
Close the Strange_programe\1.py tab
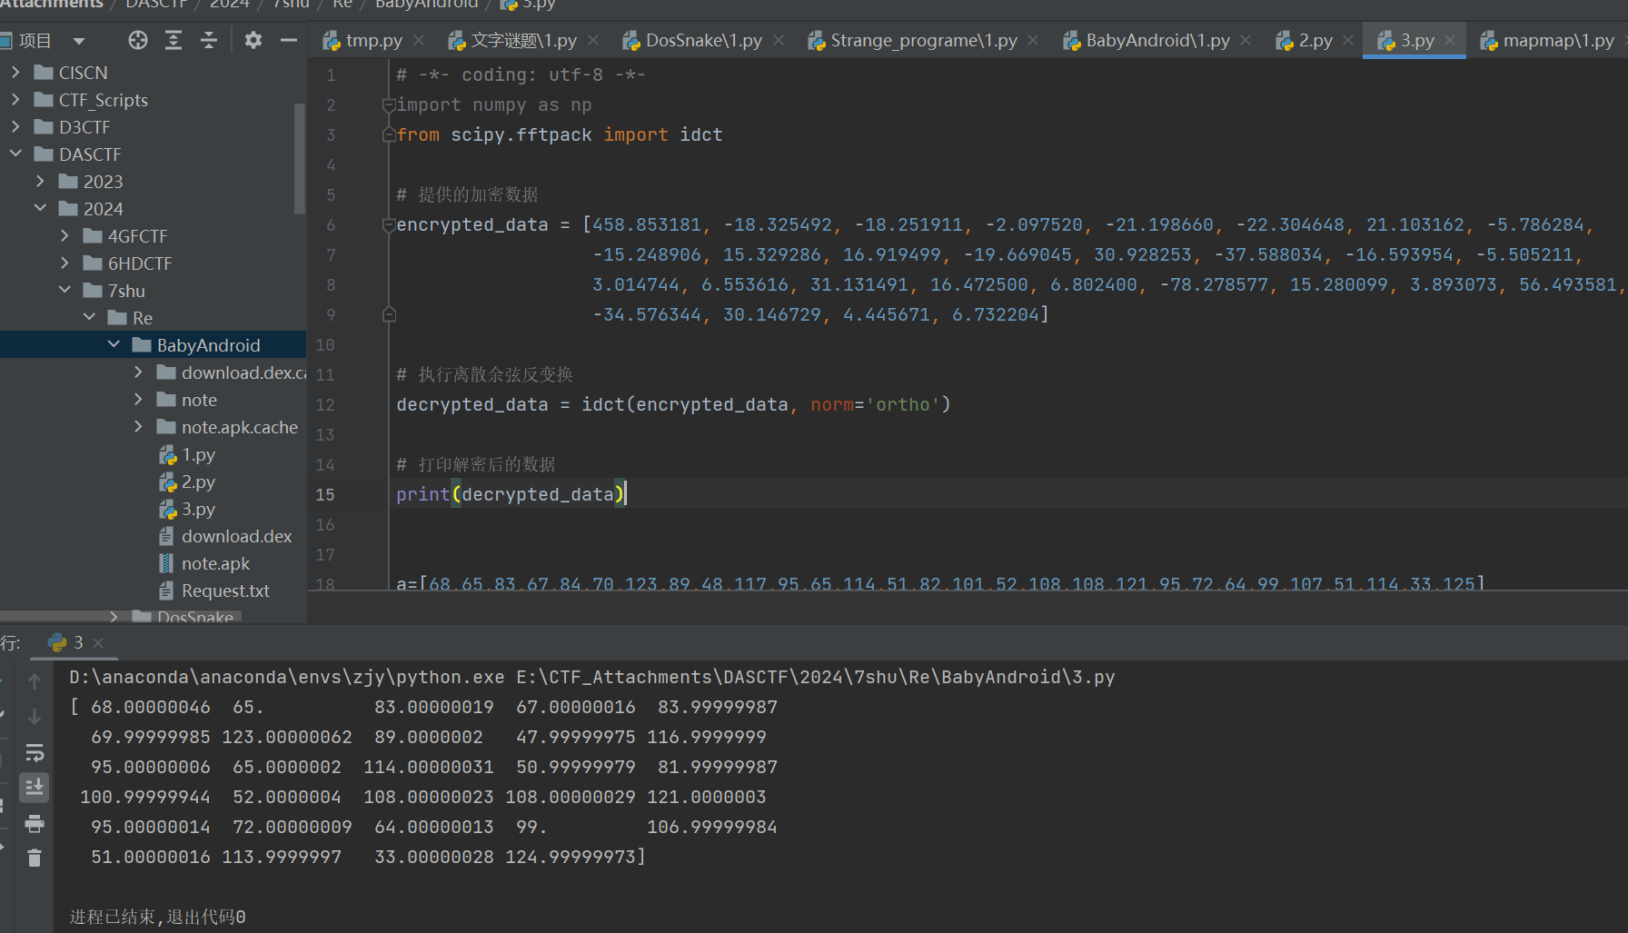tap(1033, 40)
